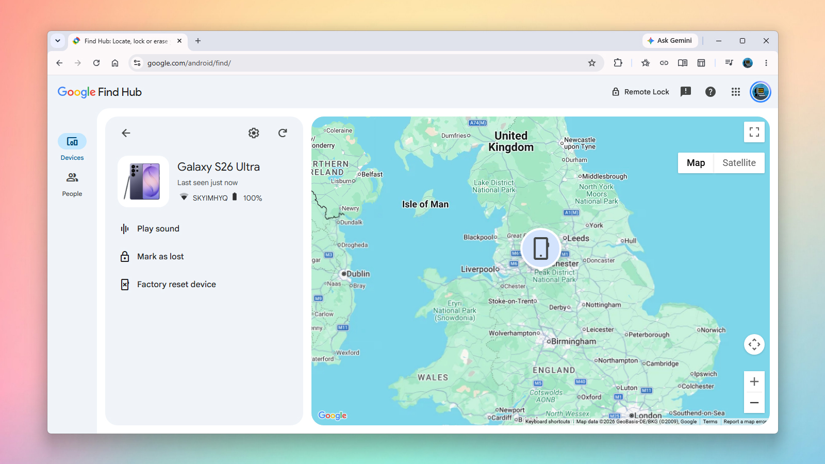View site information icon in address bar
This screenshot has height=464, width=825.
[x=137, y=63]
